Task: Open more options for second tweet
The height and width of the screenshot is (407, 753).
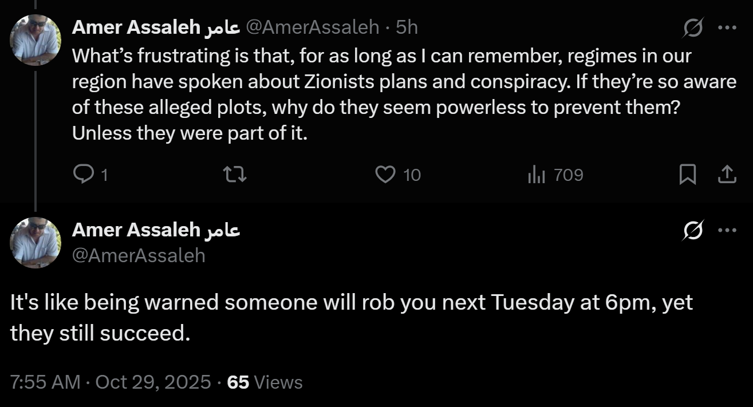Action: tap(727, 231)
